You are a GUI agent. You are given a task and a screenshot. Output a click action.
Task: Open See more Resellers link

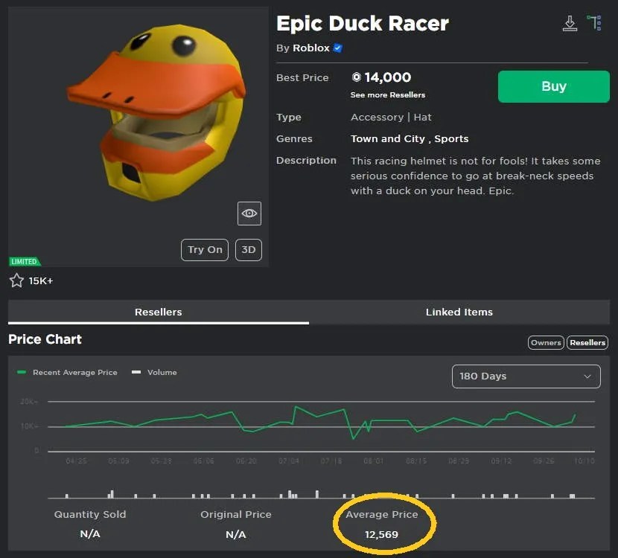coord(388,95)
